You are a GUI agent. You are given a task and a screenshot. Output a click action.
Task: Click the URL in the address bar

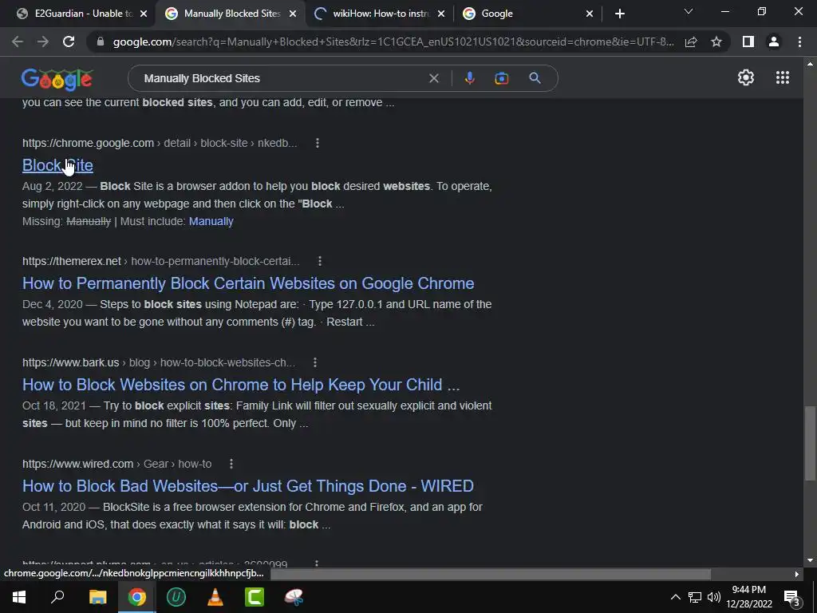click(x=393, y=42)
